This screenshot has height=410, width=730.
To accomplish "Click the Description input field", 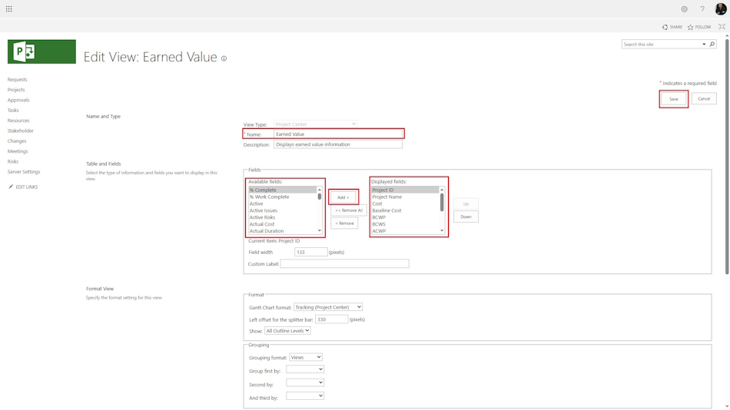I will coord(338,144).
